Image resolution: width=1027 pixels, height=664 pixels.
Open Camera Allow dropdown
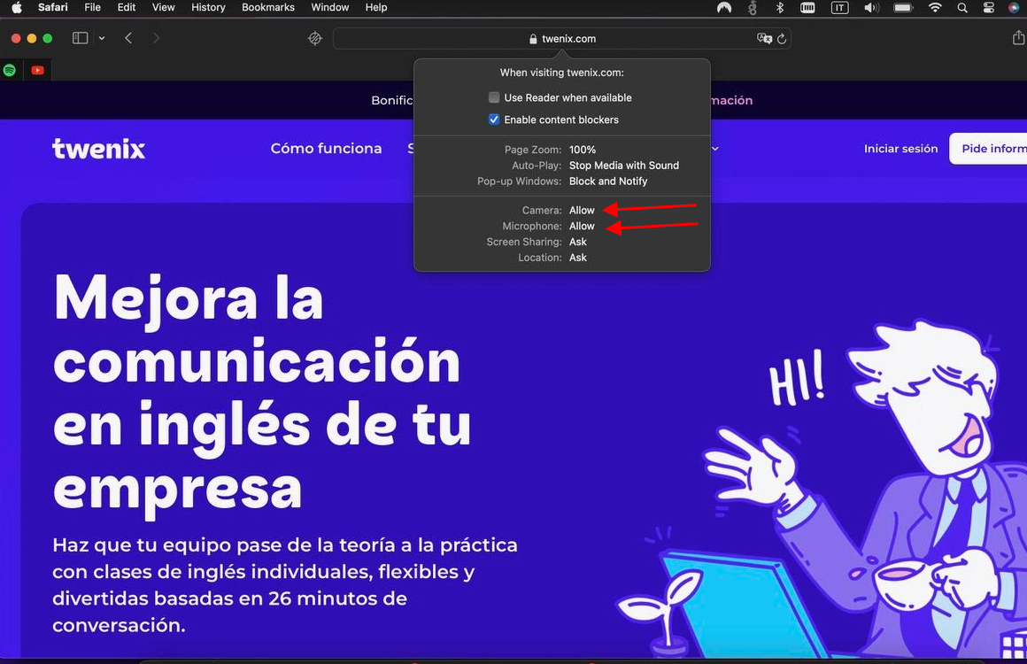pyautogui.click(x=582, y=210)
